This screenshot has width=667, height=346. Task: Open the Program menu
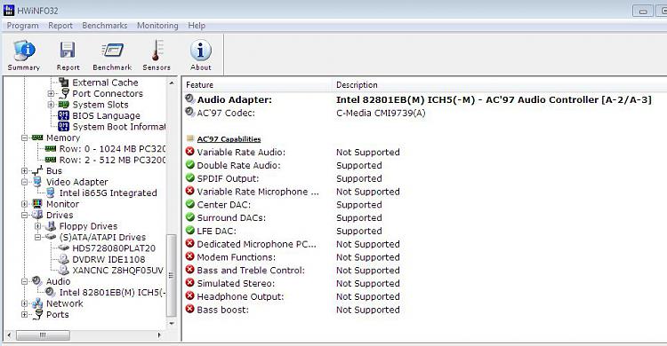point(22,26)
